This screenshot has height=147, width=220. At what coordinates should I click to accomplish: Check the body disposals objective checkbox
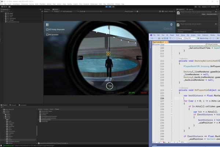[47, 29]
